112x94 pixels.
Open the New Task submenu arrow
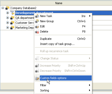[x=90, y=16]
